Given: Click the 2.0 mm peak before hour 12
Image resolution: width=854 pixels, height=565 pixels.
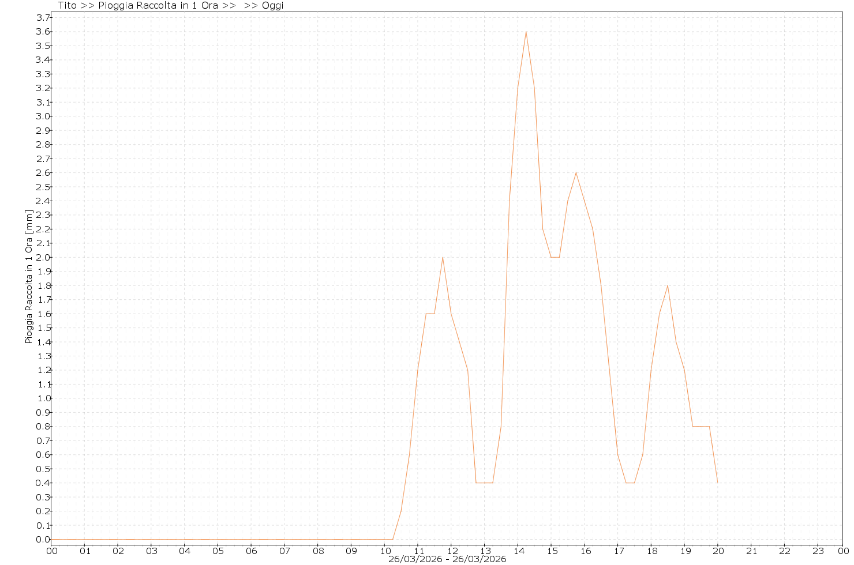Looking at the screenshot, I should [x=443, y=257].
